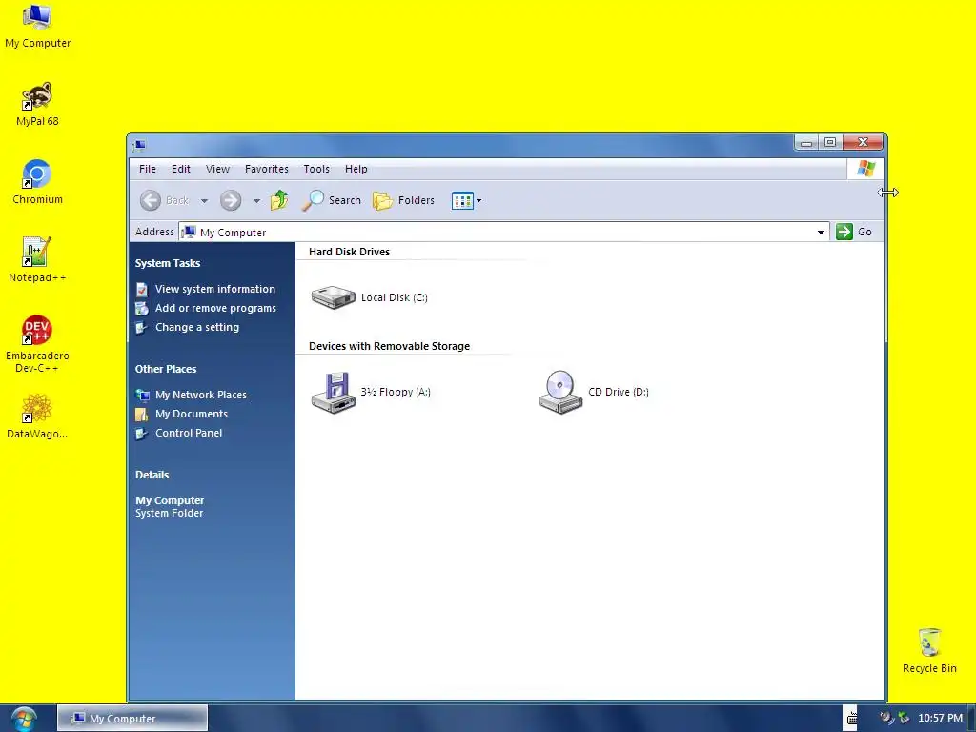
Task: Open My Computer desktop icon
Action: point(37,26)
